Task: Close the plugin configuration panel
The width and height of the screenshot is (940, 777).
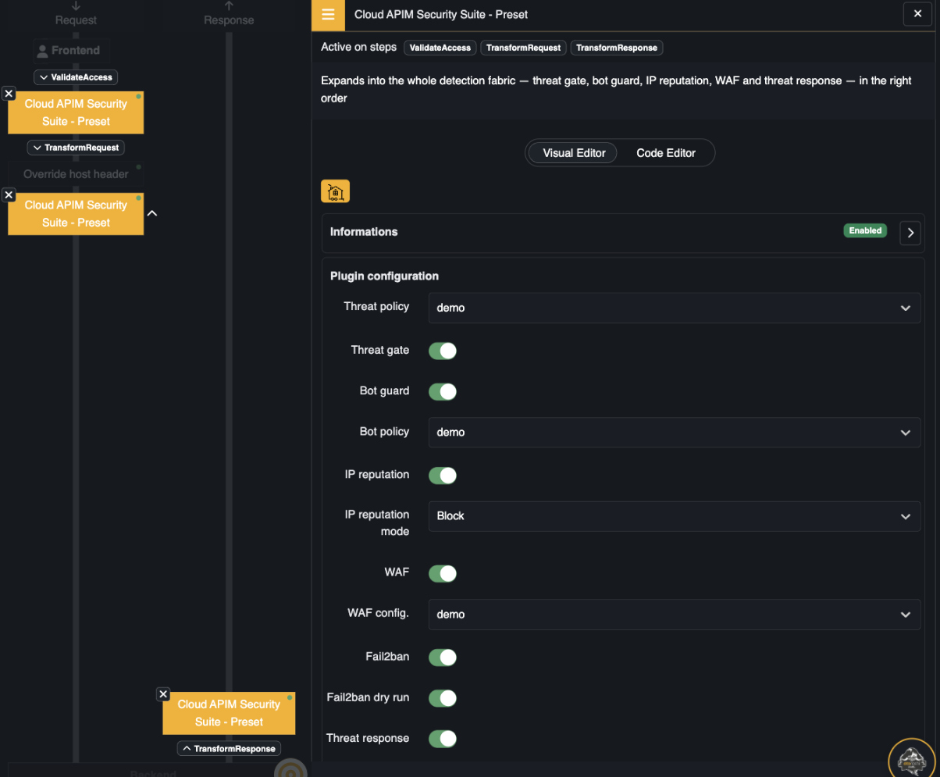Action: click(917, 14)
